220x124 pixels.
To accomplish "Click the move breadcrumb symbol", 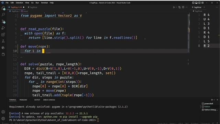I will (x=25, y=11).
